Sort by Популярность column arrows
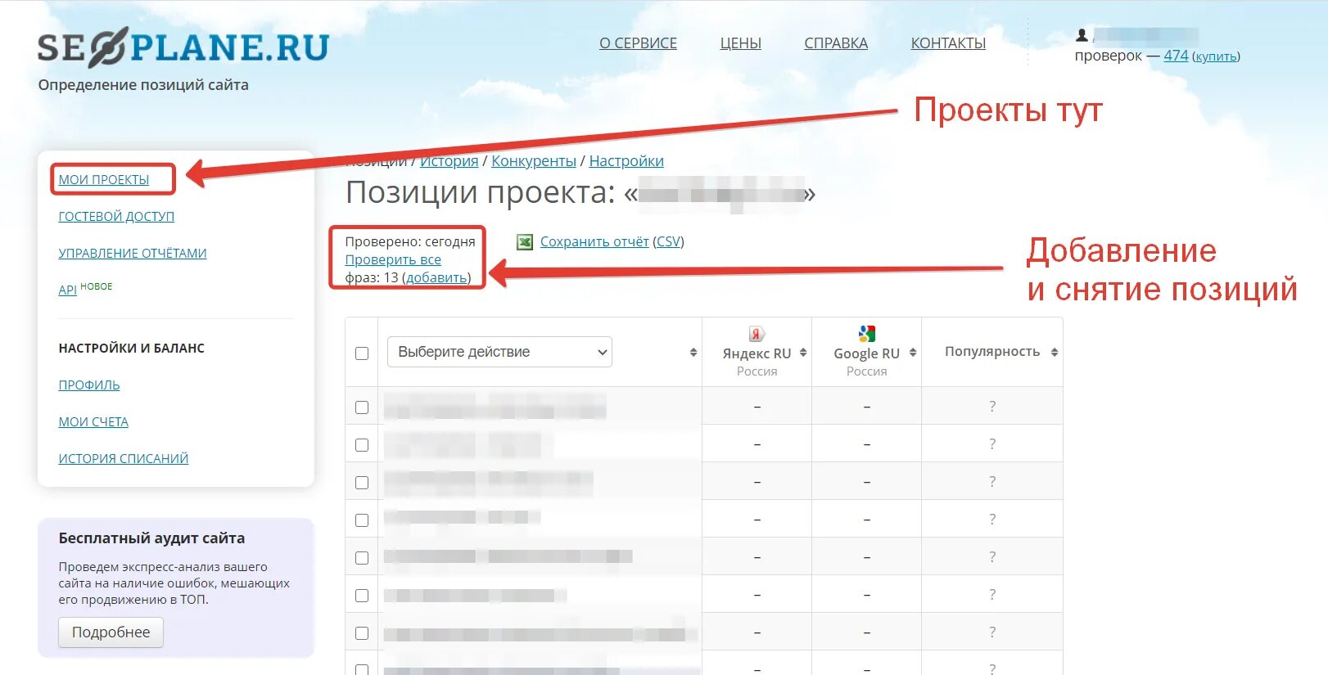The image size is (1328, 675). (1055, 352)
